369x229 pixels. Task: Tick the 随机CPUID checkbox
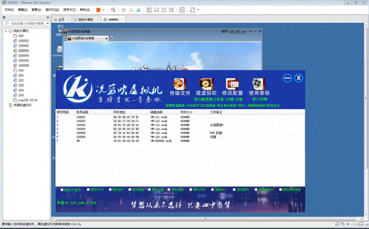coord(88,190)
